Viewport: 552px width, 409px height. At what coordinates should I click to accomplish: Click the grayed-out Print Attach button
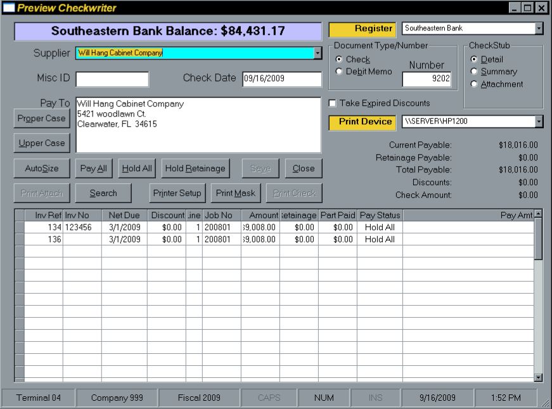[x=42, y=193]
